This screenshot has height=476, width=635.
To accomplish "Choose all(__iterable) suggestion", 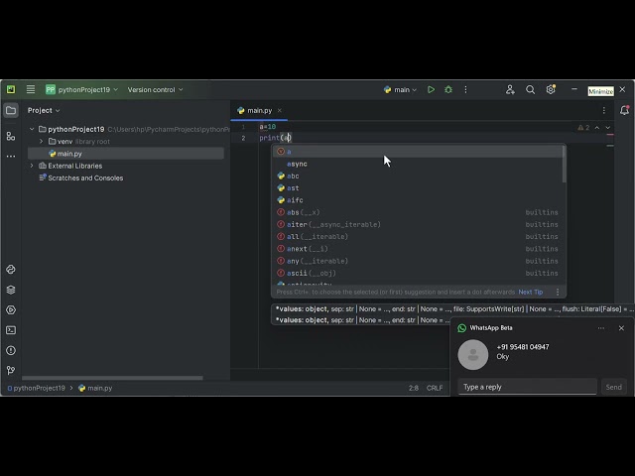I will 419,237.
